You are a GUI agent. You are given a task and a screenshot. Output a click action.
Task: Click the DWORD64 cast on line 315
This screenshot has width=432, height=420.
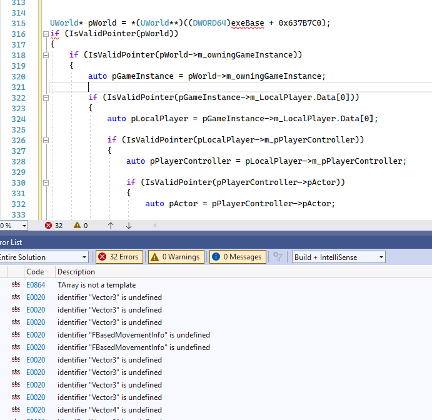pyautogui.click(x=209, y=23)
